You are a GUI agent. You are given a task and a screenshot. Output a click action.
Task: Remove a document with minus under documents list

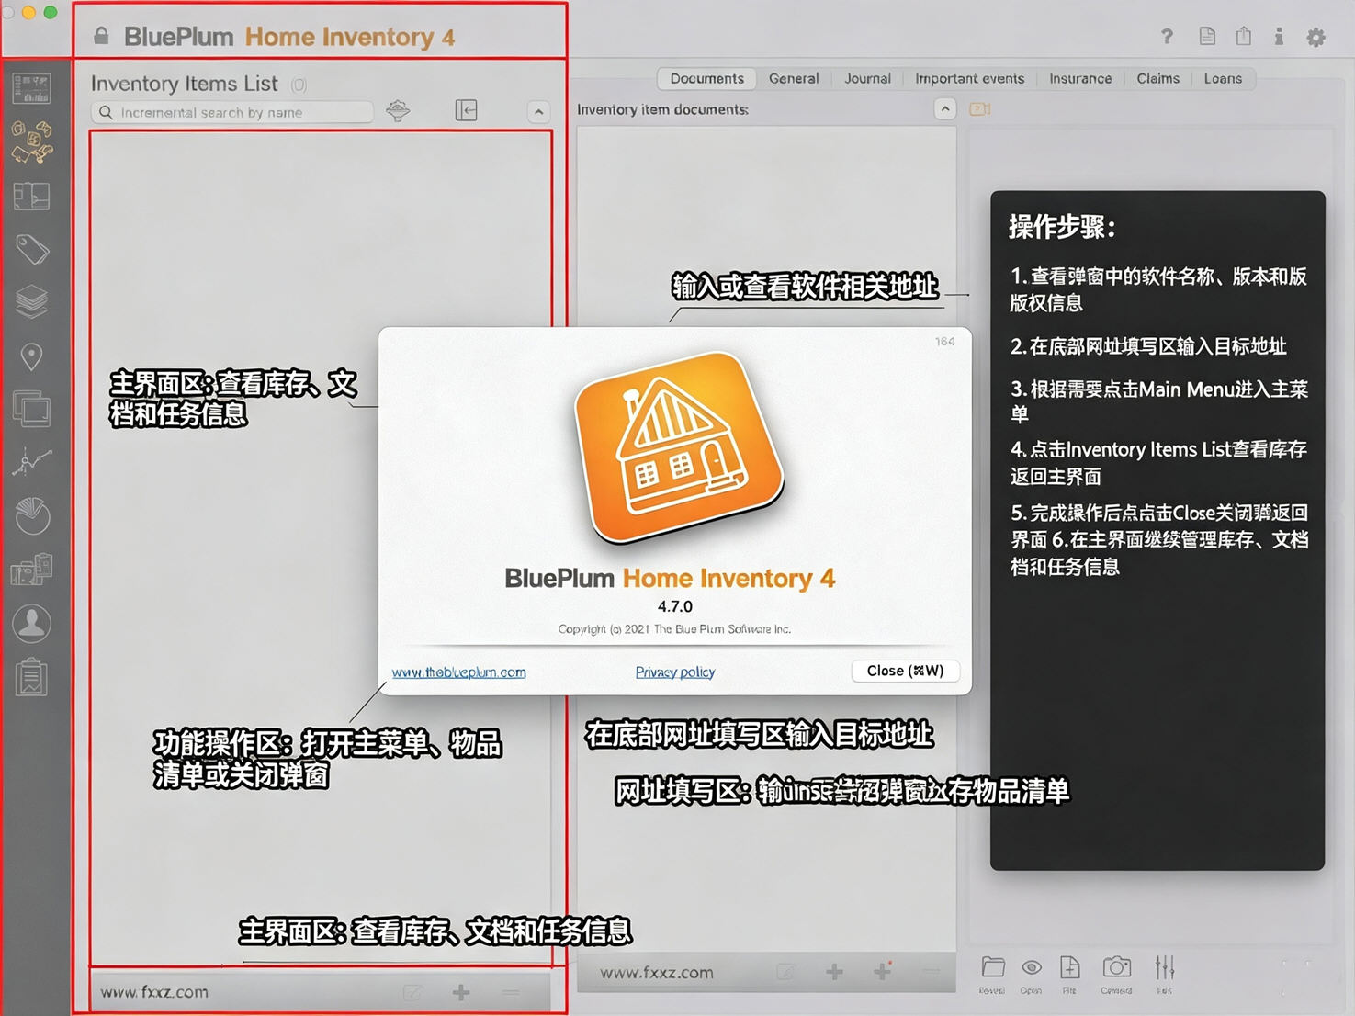pos(931,972)
